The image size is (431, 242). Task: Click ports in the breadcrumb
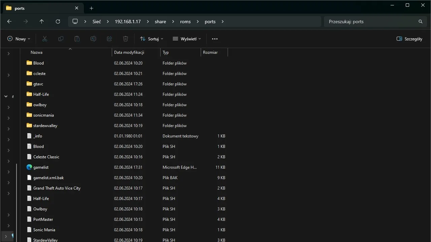[x=210, y=22]
